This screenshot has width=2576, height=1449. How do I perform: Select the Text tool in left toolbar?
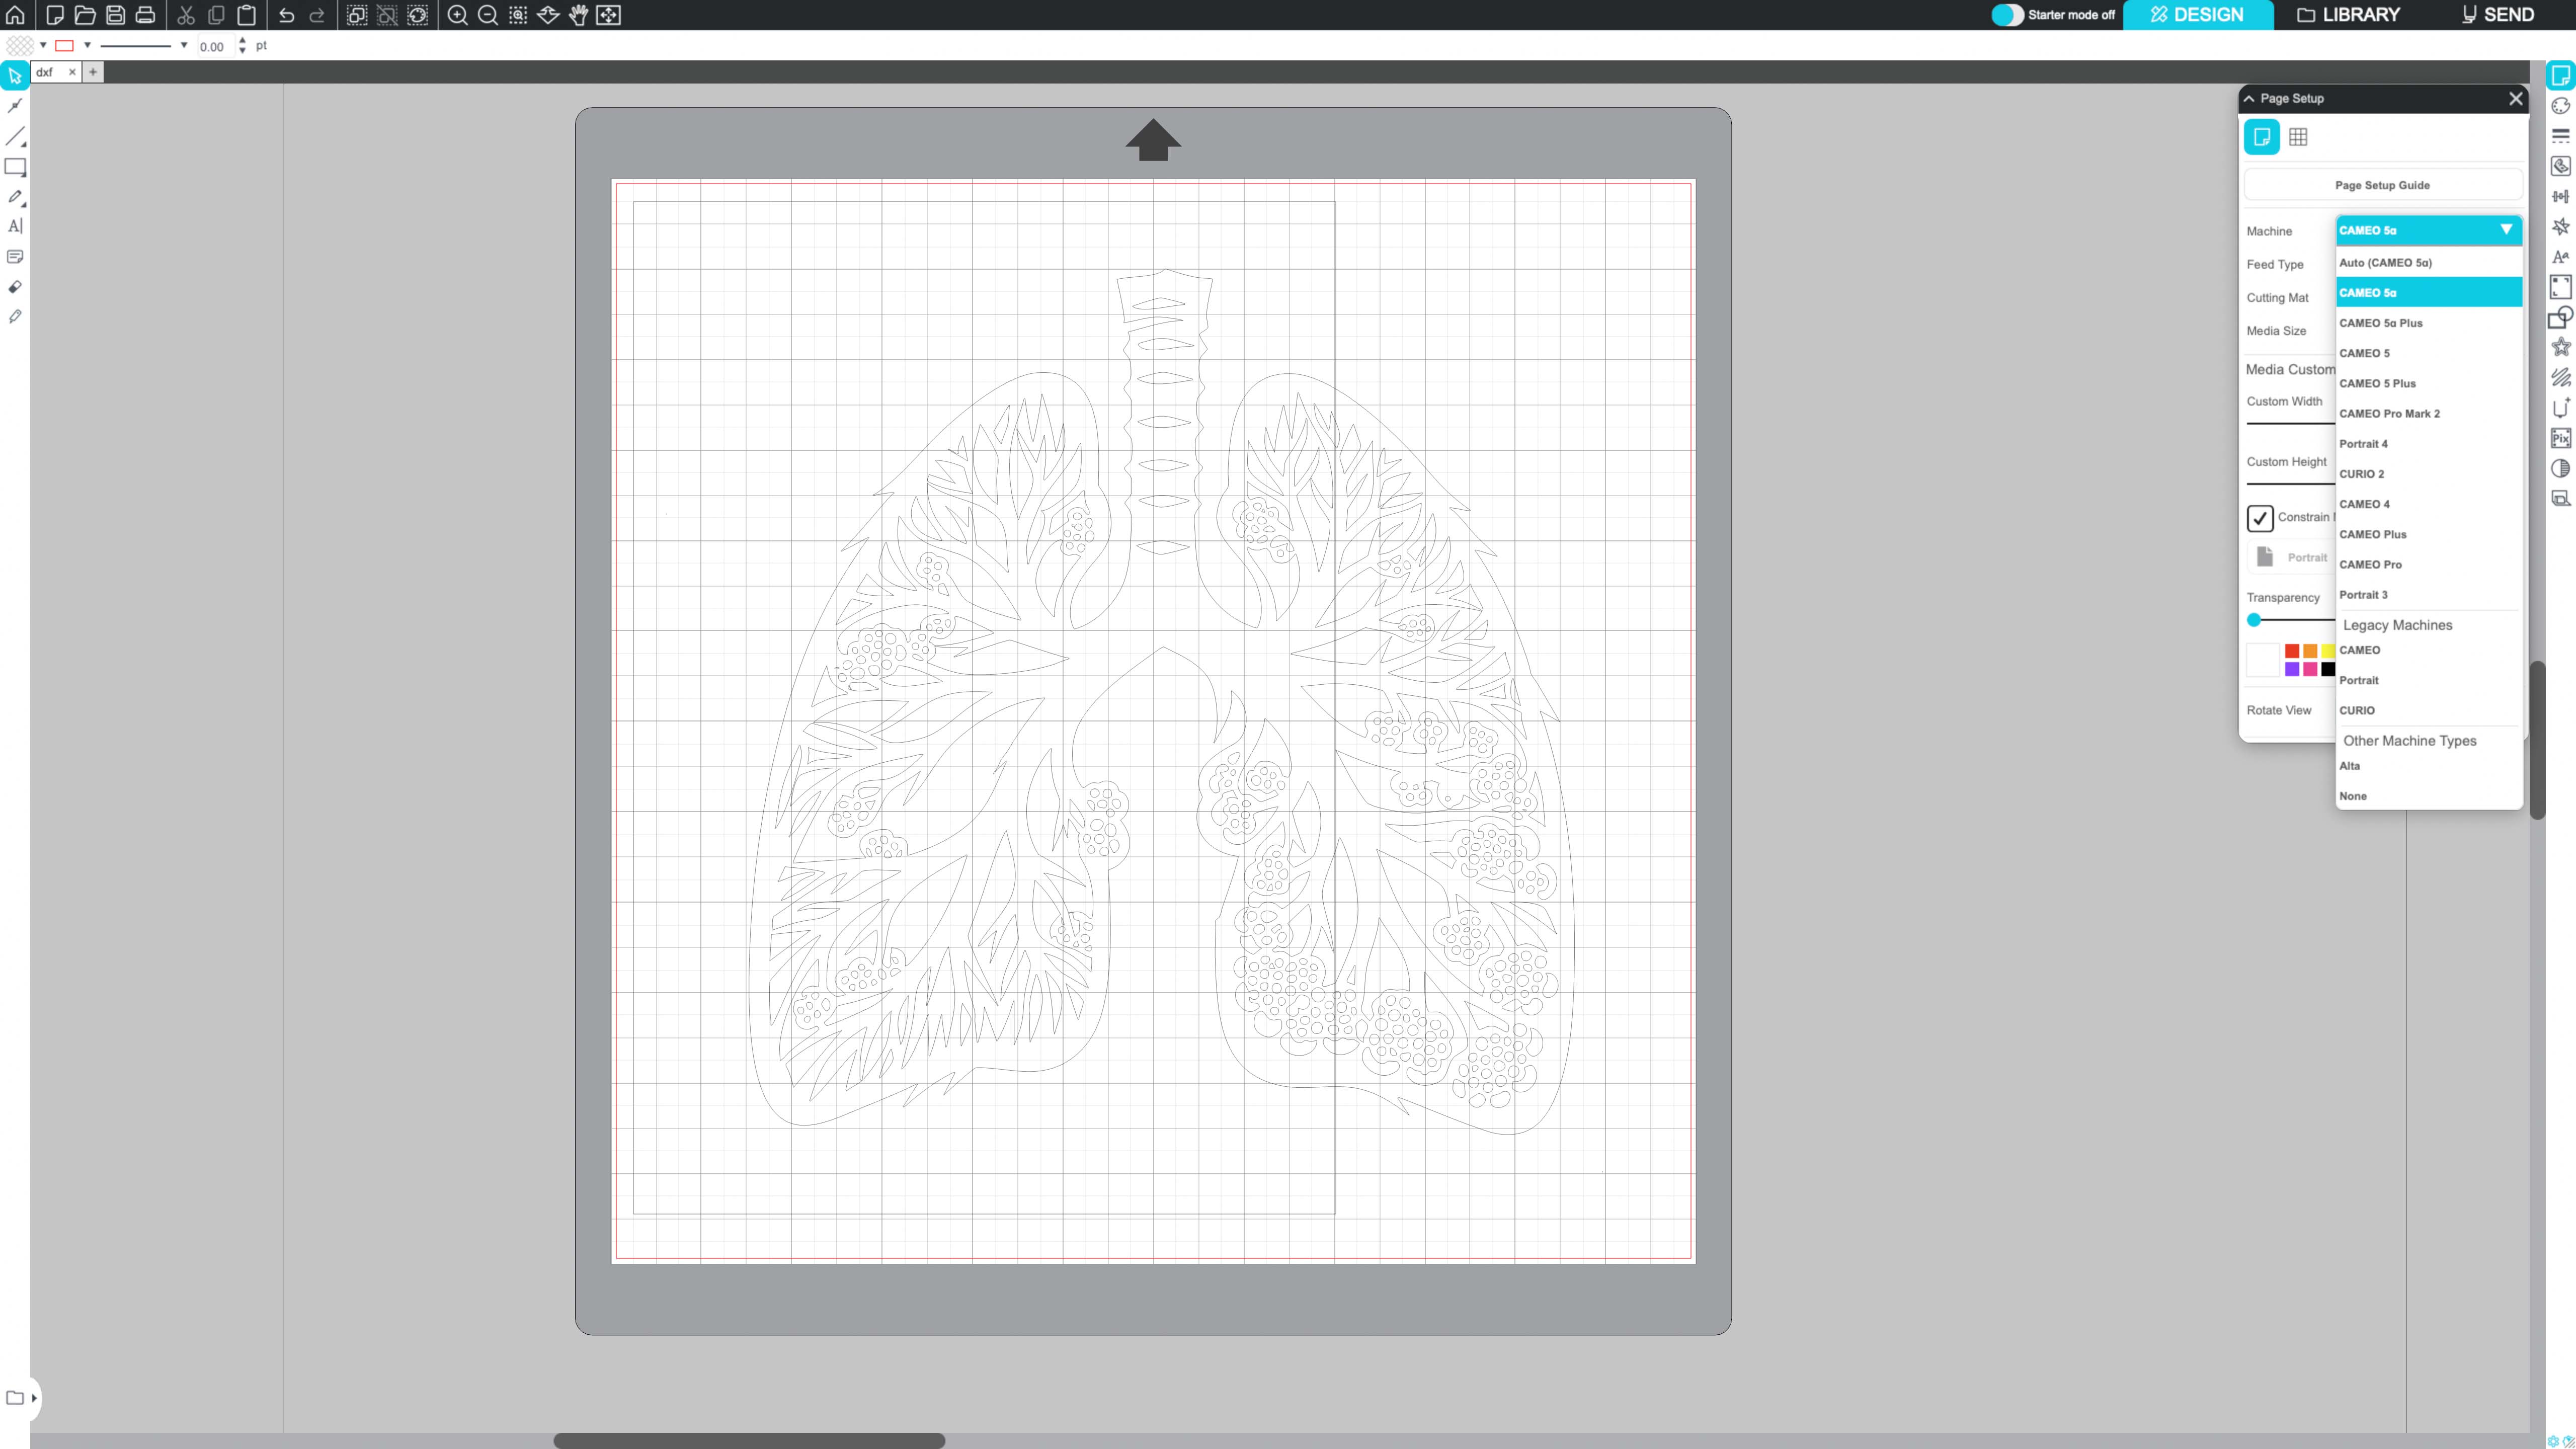pos(15,226)
